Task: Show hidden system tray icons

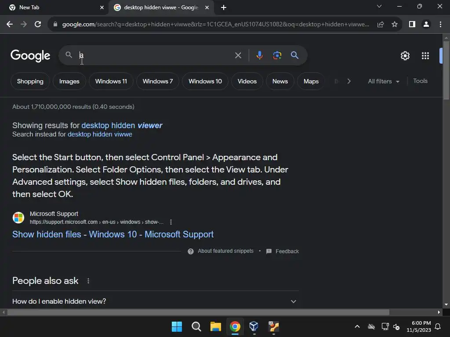Action: coord(357,326)
